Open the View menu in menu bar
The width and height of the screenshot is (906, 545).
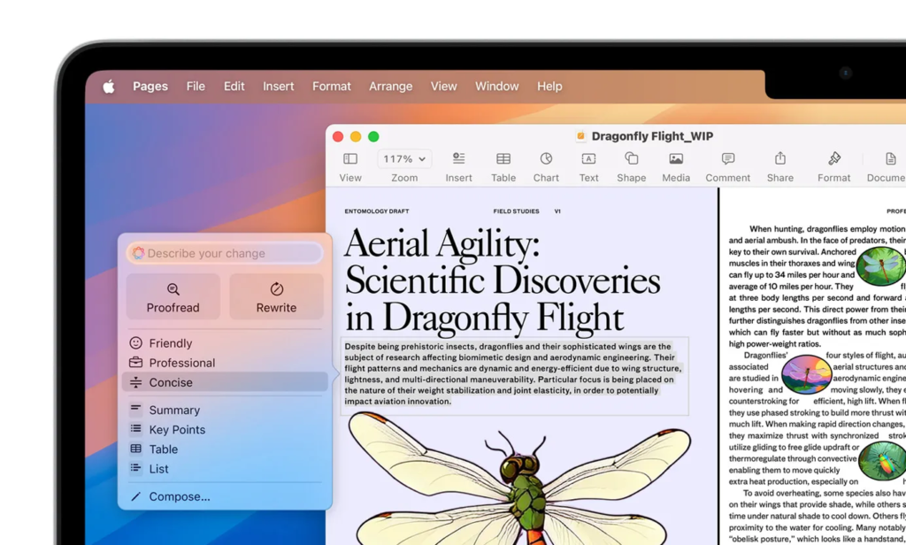(x=444, y=86)
